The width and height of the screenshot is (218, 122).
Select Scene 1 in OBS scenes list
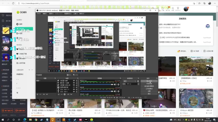[x=46, y=81]
